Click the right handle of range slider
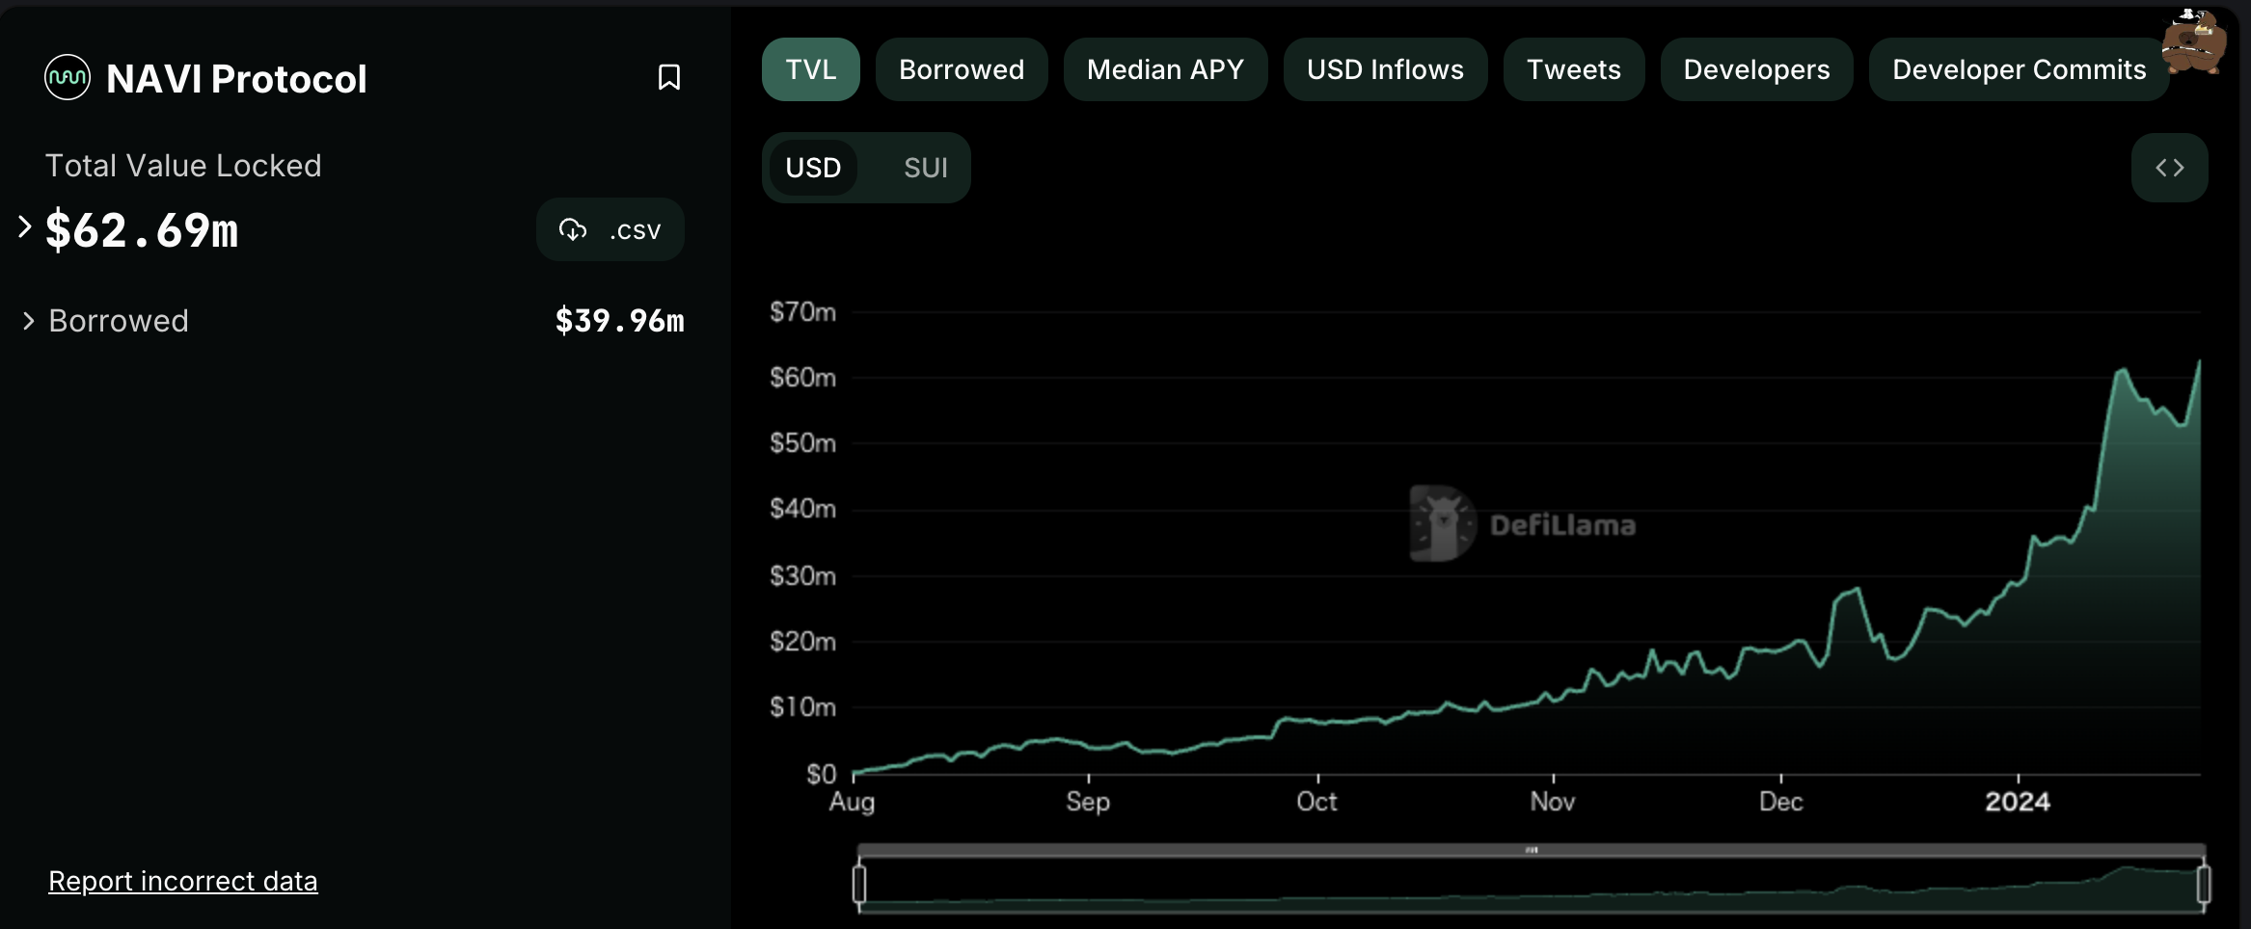Viewport: 2251px width, 929px height. tap(2203, 884)
